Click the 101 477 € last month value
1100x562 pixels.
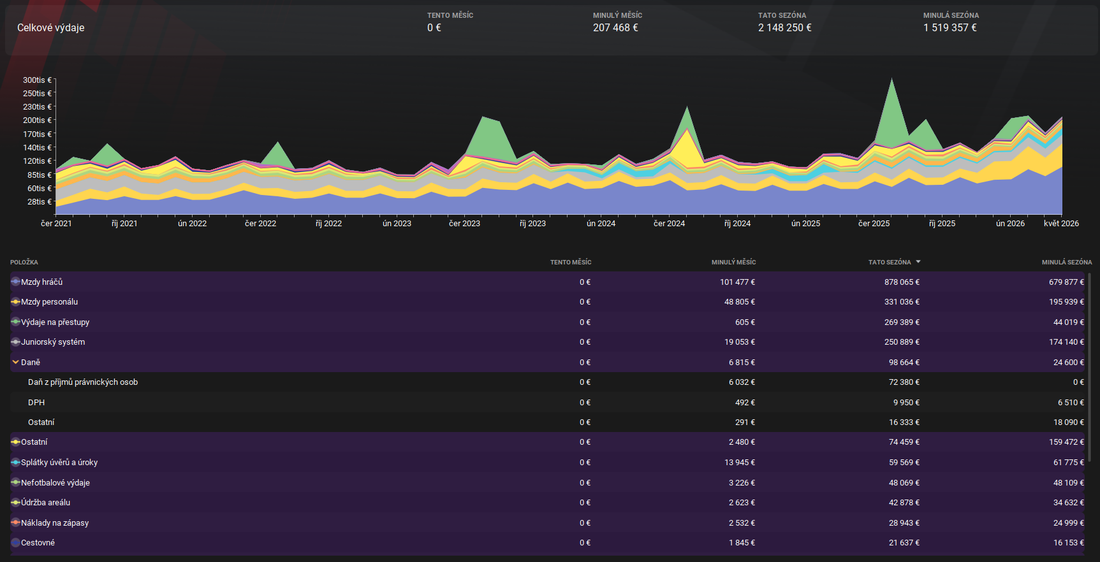click(737, 282)
